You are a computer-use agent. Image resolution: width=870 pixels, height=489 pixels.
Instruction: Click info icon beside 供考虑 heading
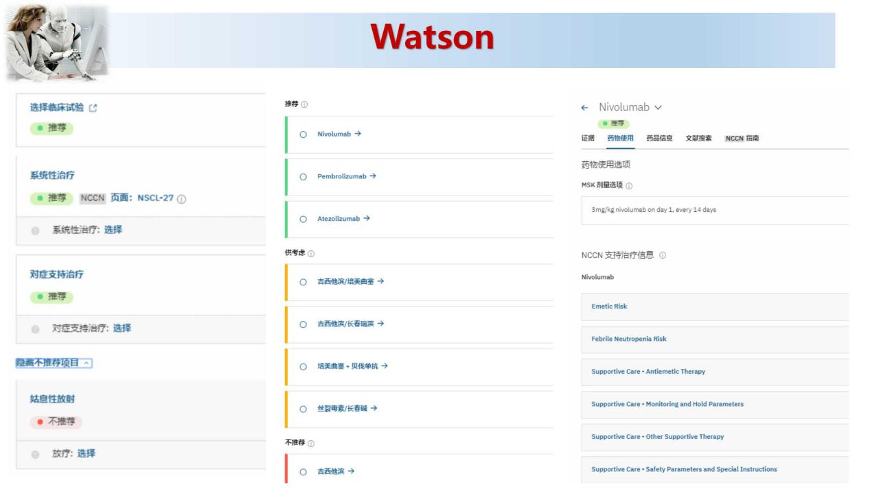click(311, 254)
